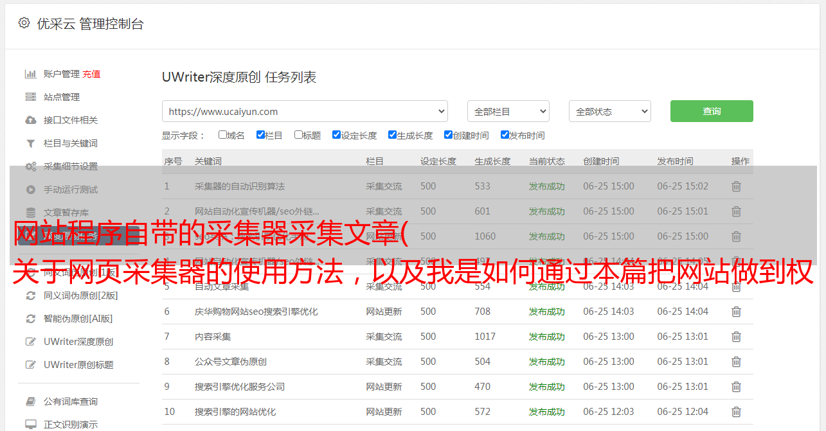Screen dimensions: 826x431
Task: Click the keyword 庆华购物网站seo搜索引擎优化
Action: [x=256, y=312]
